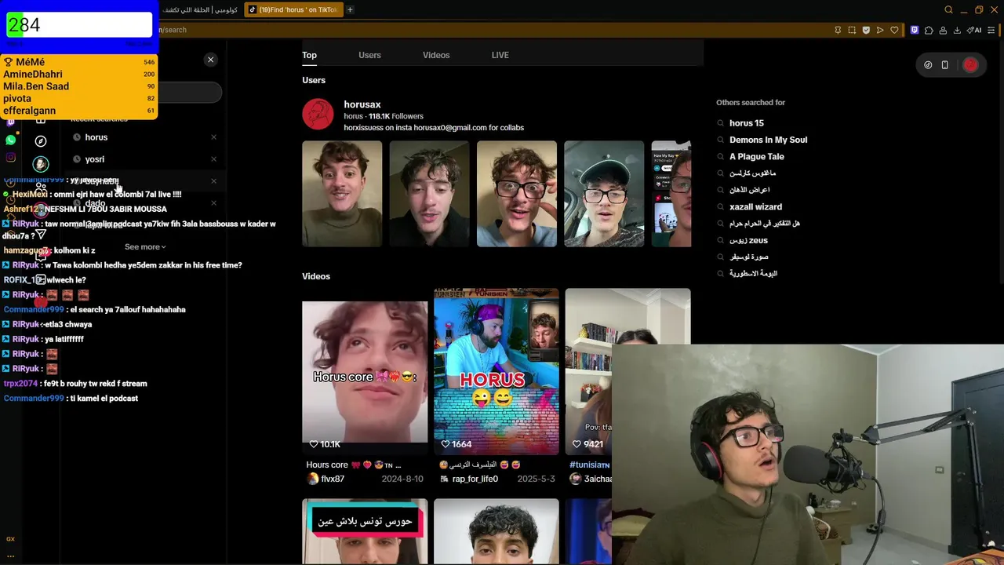The width and height of the screenshot is (1004, 565).
Task: Click the TikTok coins icon in the floating bar
Action: [928, 65]
